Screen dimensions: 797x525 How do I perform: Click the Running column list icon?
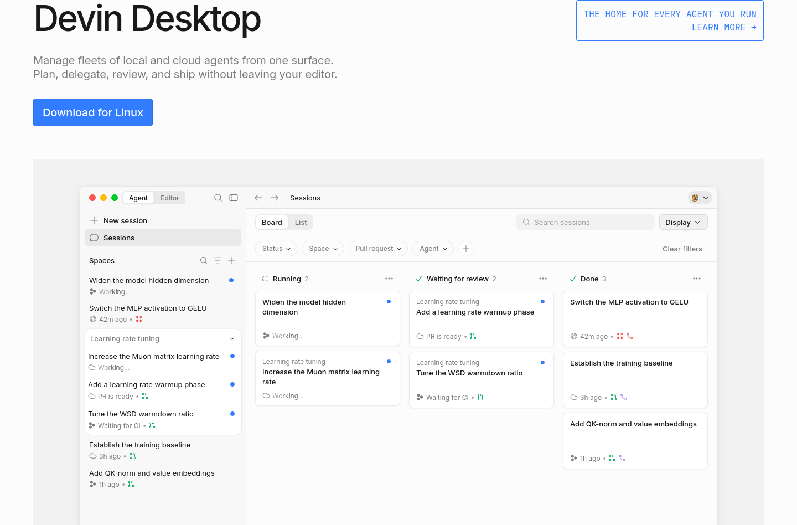pos(265,279)
